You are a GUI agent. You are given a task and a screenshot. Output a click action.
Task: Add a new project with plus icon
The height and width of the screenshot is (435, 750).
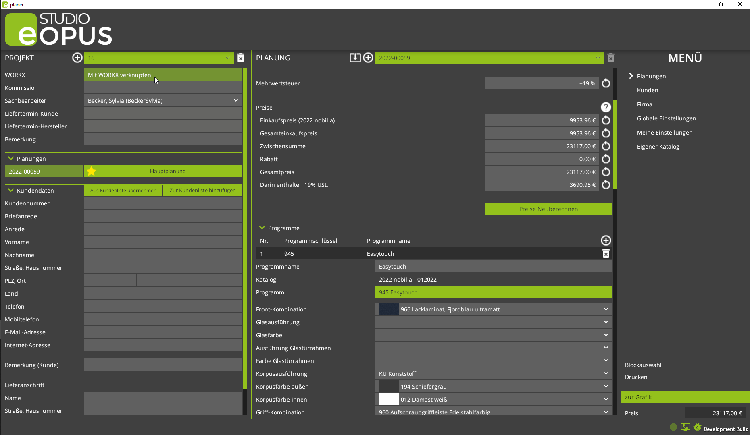pos(77,58)
